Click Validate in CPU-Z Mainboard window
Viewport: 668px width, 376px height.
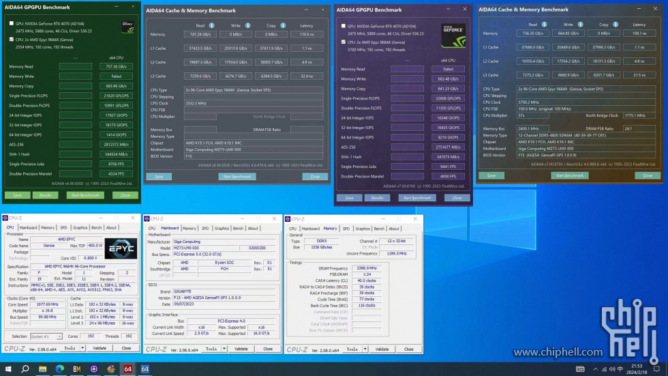tap(241, 349)
